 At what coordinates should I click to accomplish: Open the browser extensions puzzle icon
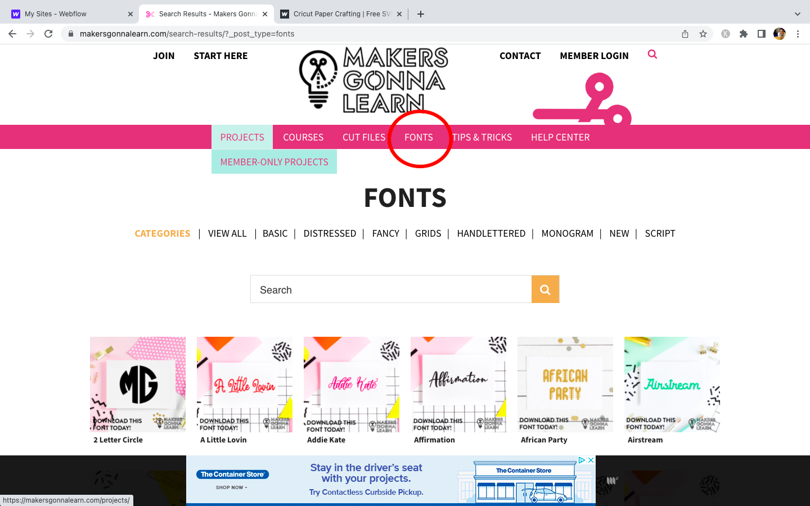click(744, 34)
